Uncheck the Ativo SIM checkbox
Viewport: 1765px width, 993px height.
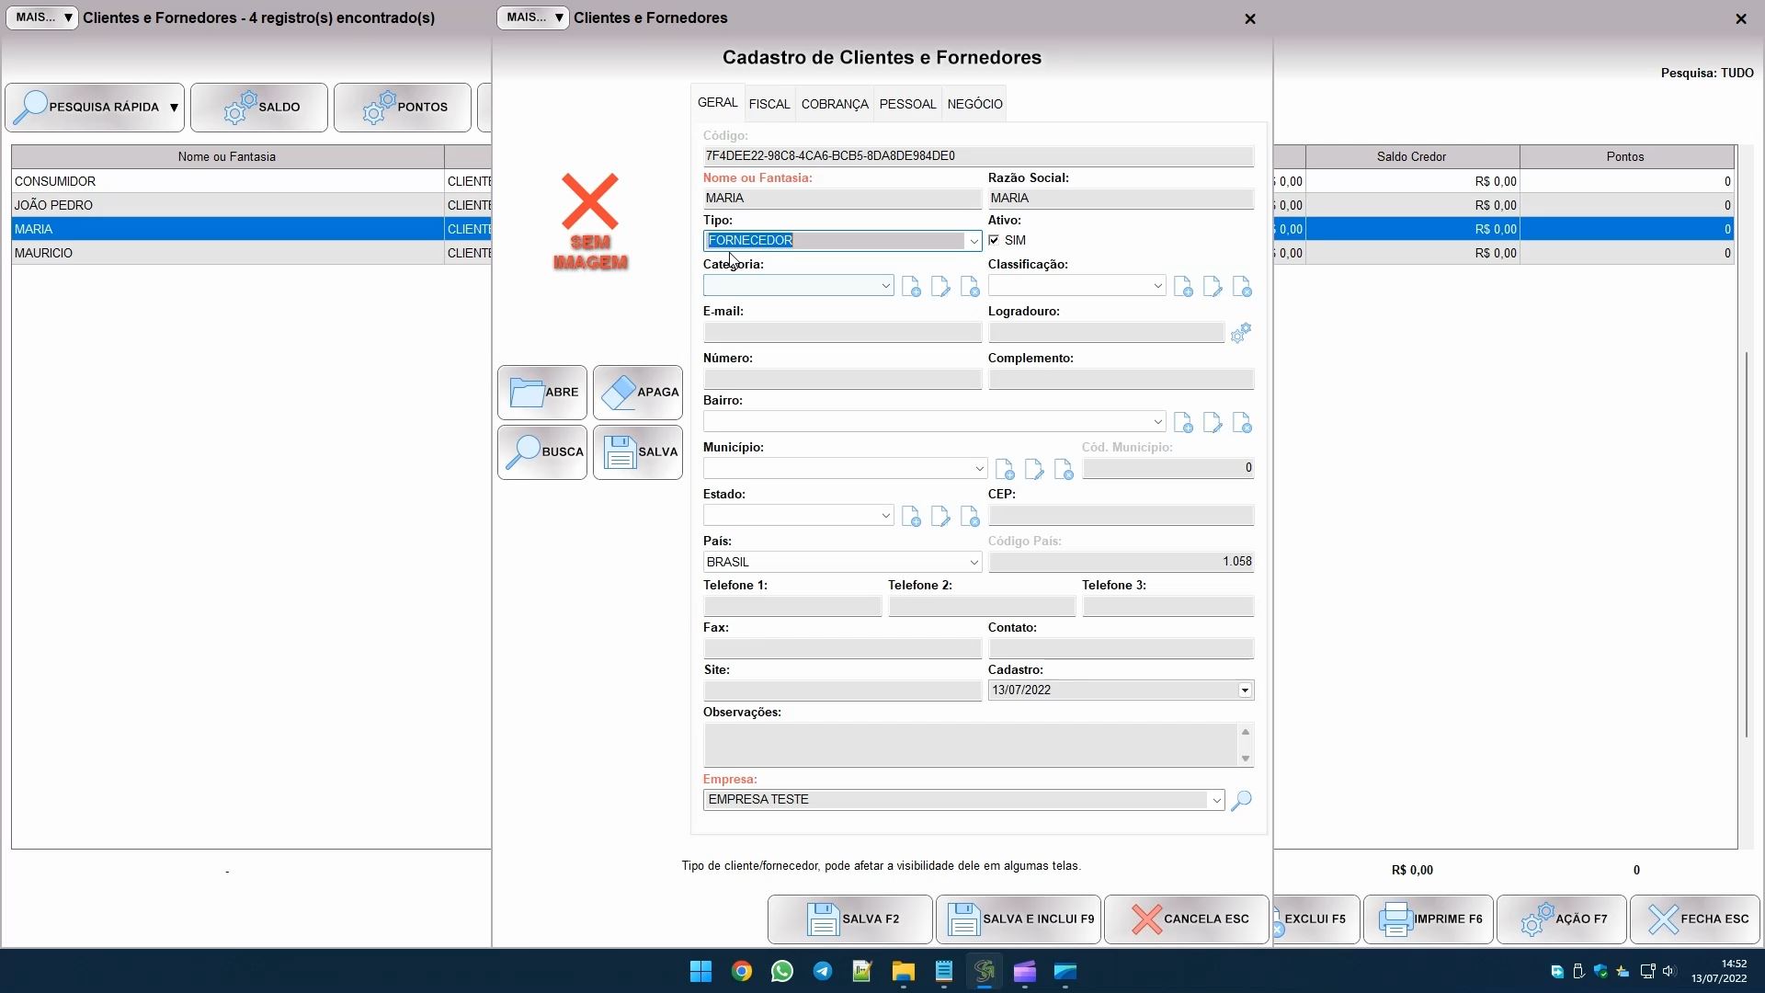coord(994,240)
